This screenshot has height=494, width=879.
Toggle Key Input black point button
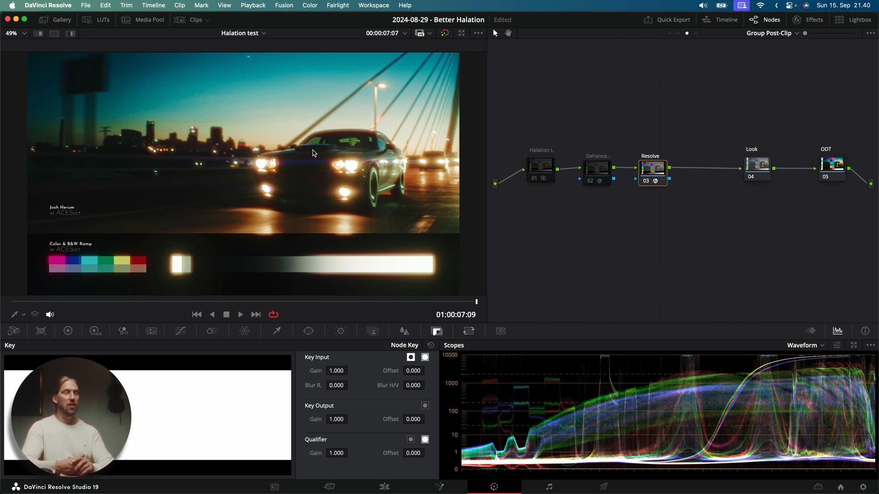pos(411,357)
